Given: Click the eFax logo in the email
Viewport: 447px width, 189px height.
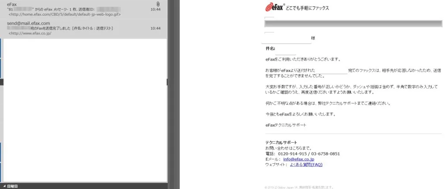Looking at the screenshot, I should coord(274,7).
